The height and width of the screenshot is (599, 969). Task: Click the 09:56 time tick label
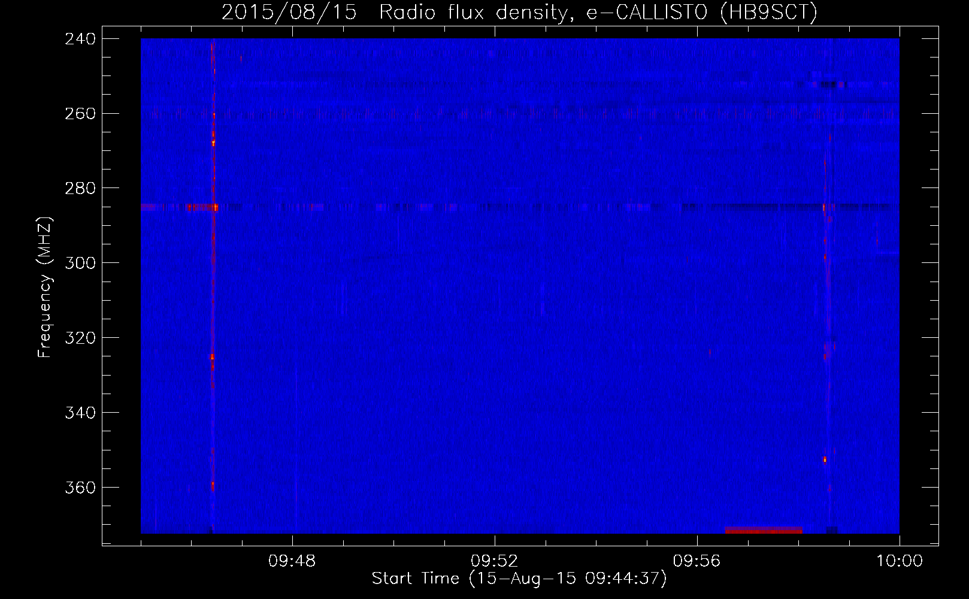pos(697,561)
